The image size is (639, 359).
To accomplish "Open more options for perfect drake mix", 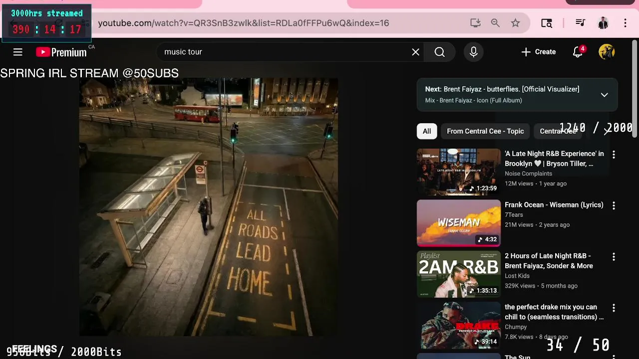I will (614, 308).
